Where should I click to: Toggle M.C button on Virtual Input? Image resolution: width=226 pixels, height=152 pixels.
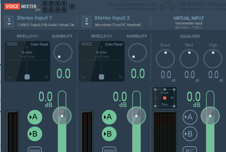click(190, 149)
